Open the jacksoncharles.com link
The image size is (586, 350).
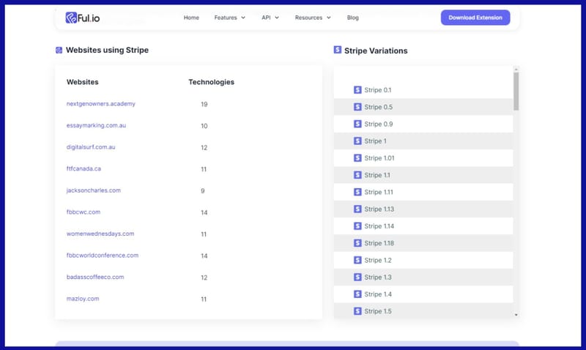coord(93,190)
